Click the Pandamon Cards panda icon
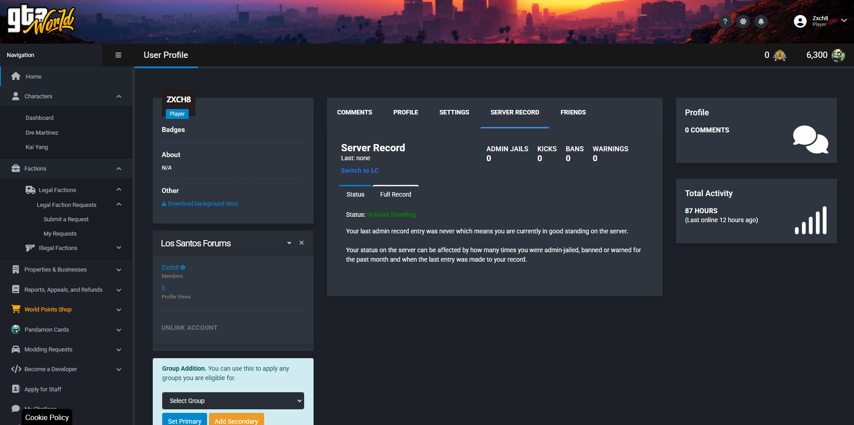Viewport: 854px width, 425px height. coord(16,329)
